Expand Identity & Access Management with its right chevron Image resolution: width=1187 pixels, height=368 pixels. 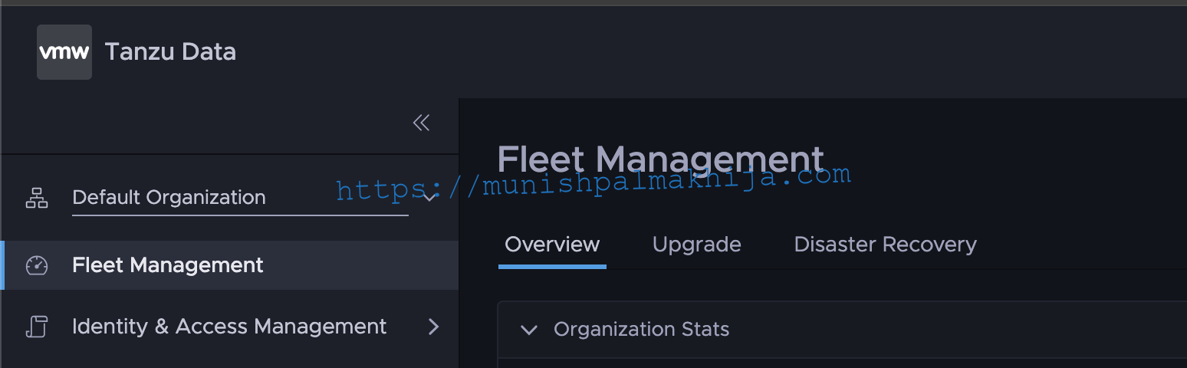click(433, 327)
